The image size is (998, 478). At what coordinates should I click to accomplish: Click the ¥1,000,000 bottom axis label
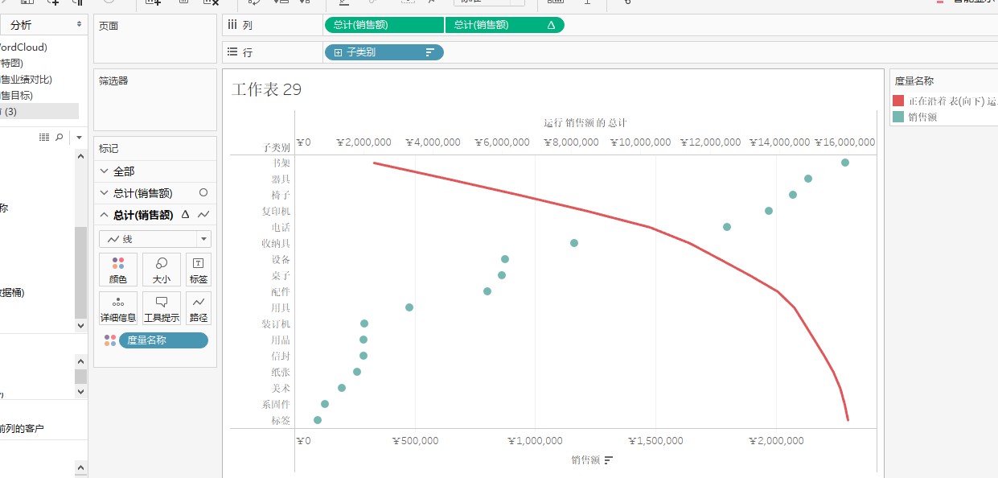(536, 441)
